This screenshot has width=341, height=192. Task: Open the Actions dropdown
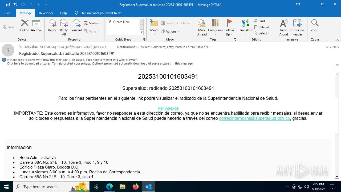(170, 31)
